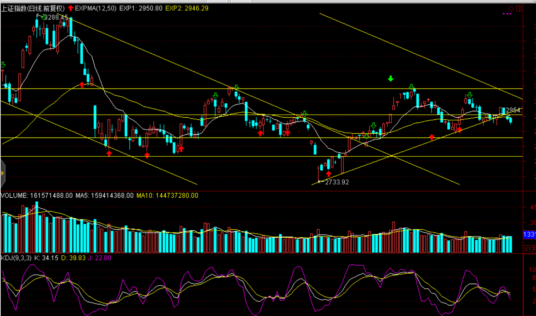Image resolution: width=536 pixels, height=316 pixels.
Task: Click the MA10 volume average value
Action: 167,196
